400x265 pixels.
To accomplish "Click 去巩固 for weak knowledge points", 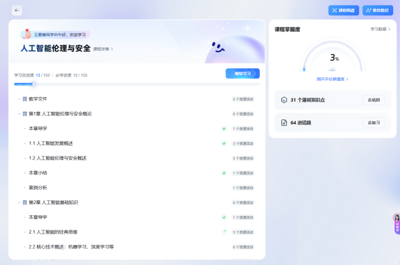I will point(374,100).
